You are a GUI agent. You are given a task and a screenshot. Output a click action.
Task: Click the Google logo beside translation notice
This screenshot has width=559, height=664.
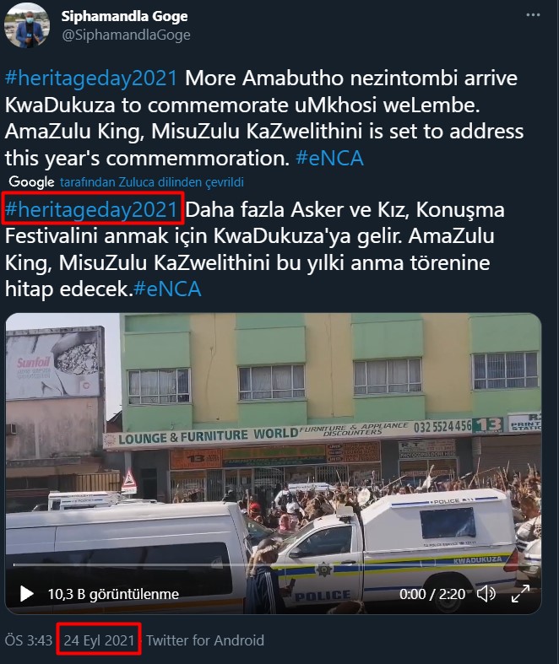(32, 182)
